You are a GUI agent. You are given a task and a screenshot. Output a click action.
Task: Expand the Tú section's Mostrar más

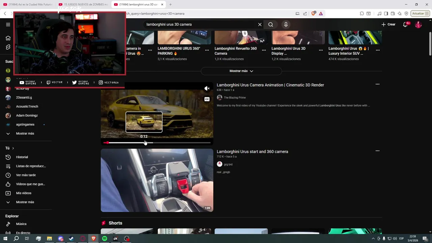click(x=25, y=202)
